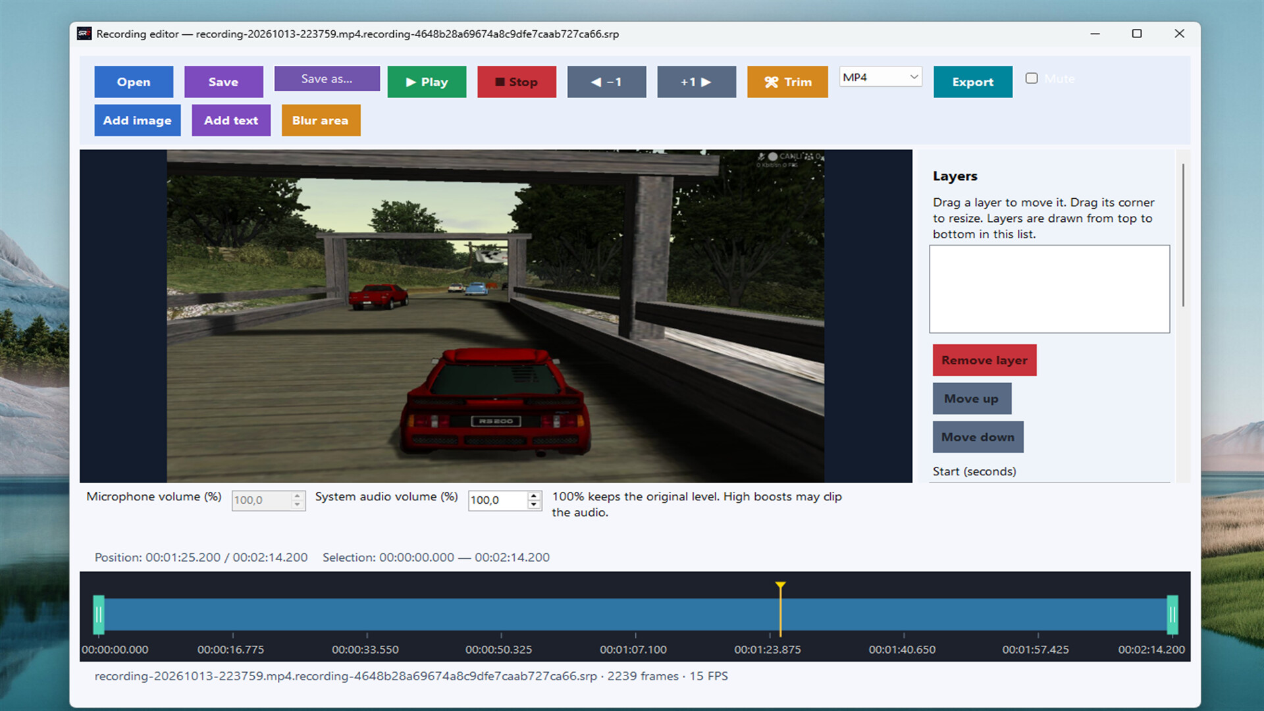Click the Selection range readout text

[436, 558]
